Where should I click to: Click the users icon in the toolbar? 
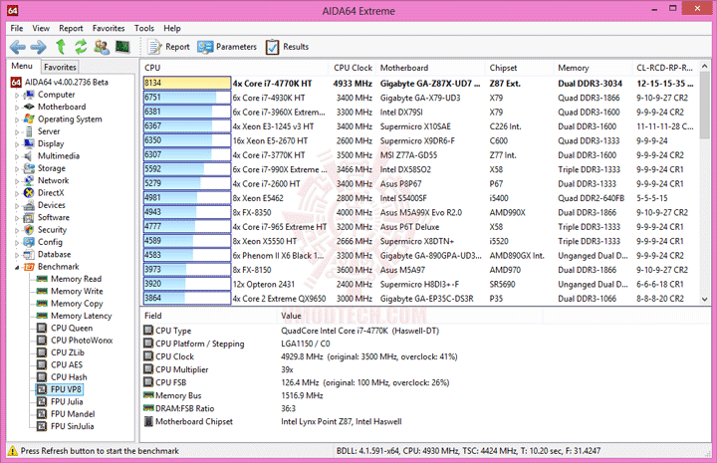point(102,47)
